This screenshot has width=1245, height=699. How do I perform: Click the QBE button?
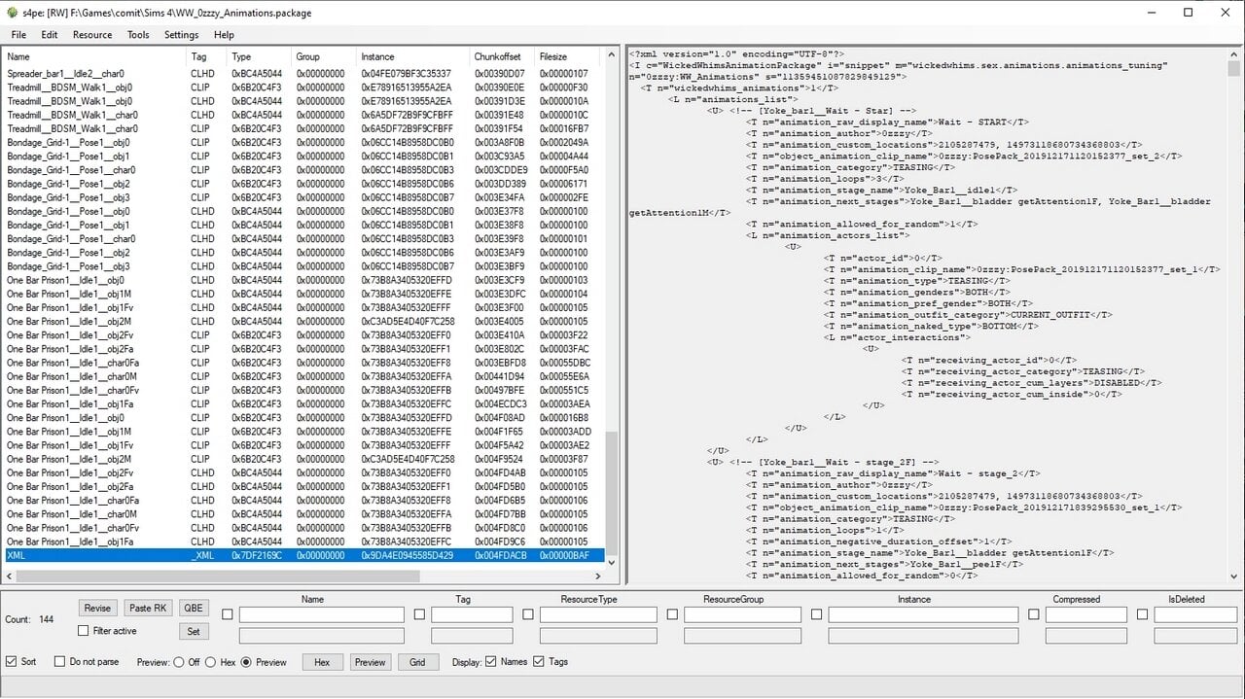point(194,608)
